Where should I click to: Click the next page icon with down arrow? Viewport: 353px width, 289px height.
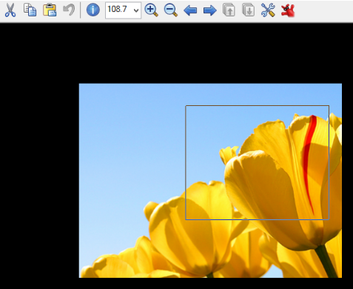point(249,10)
